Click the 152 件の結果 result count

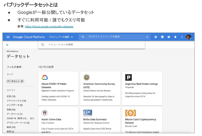(x=46, y=67)
